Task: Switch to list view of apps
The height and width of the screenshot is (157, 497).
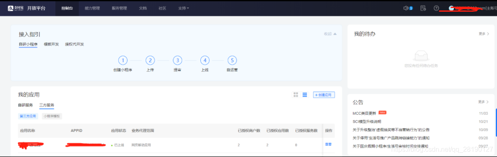Action: click(305, 95)
